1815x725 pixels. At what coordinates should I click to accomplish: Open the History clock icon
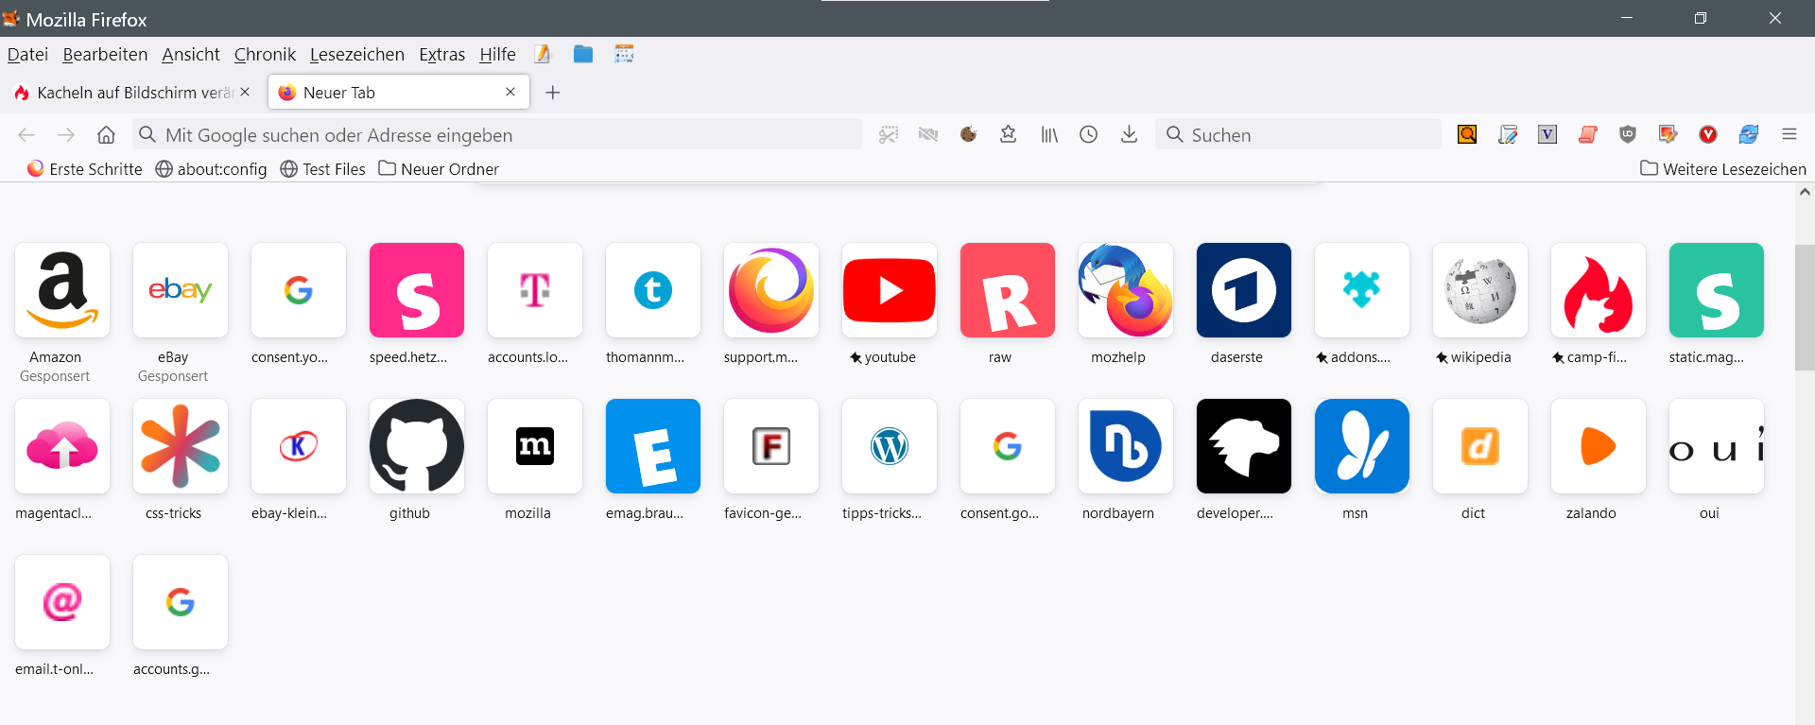tap(1089, 135)
